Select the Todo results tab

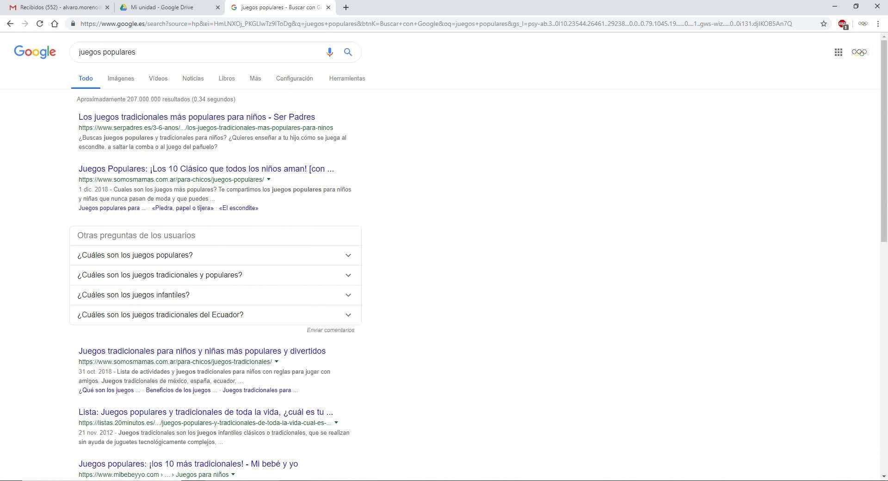86,79
